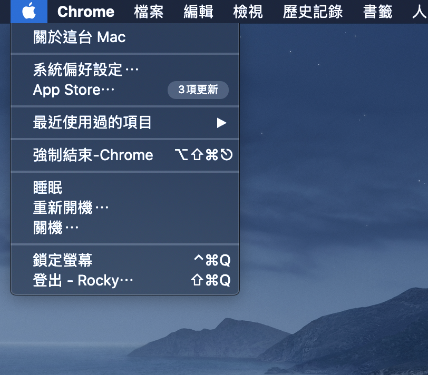The width and height of the screenshot is (428, 375).
Task: Open the 歷史記錄 menu
Action: (x=313, y=11)
